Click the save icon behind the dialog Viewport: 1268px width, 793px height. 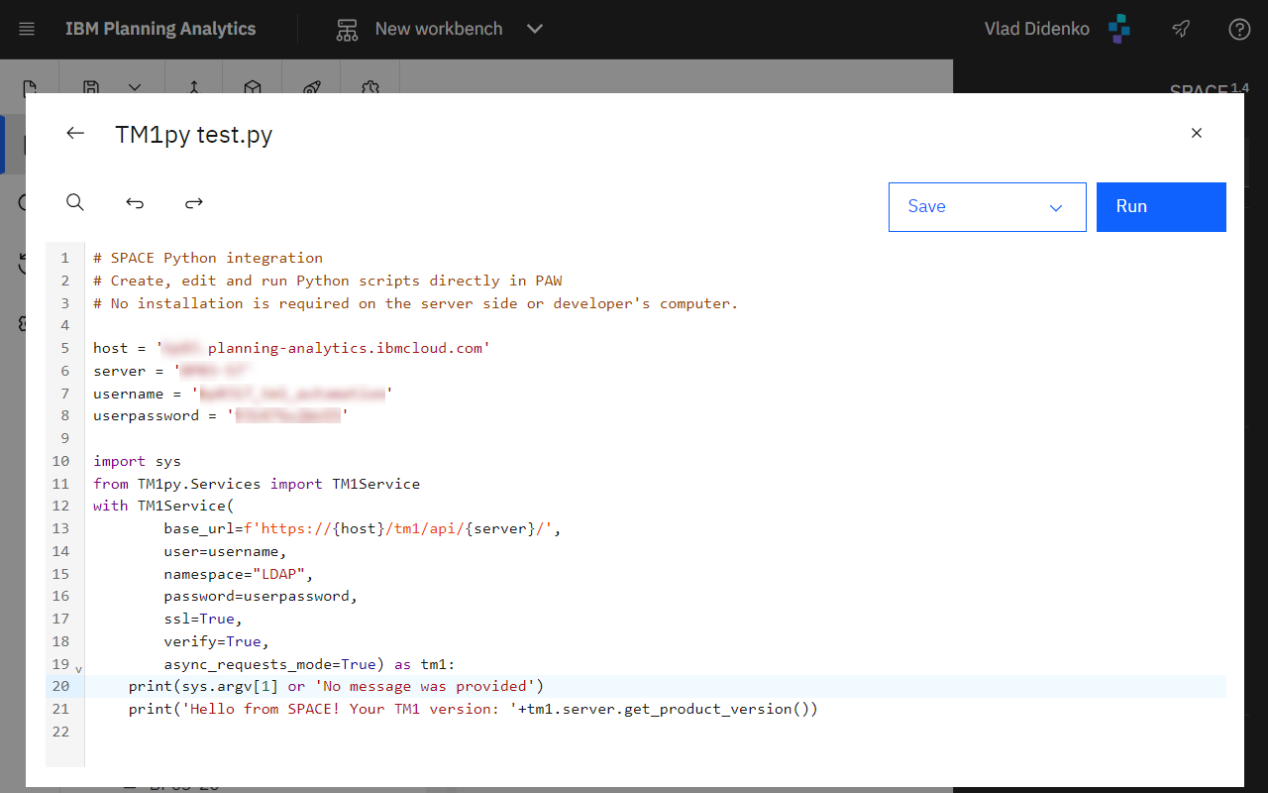[91, 88]
